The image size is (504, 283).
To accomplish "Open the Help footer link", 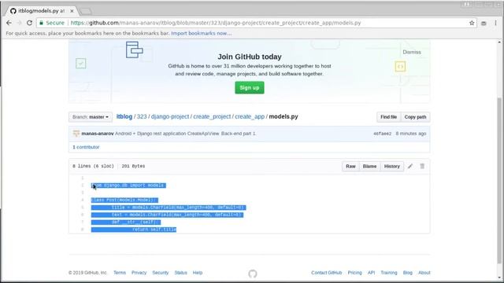I will pos(198,273).
